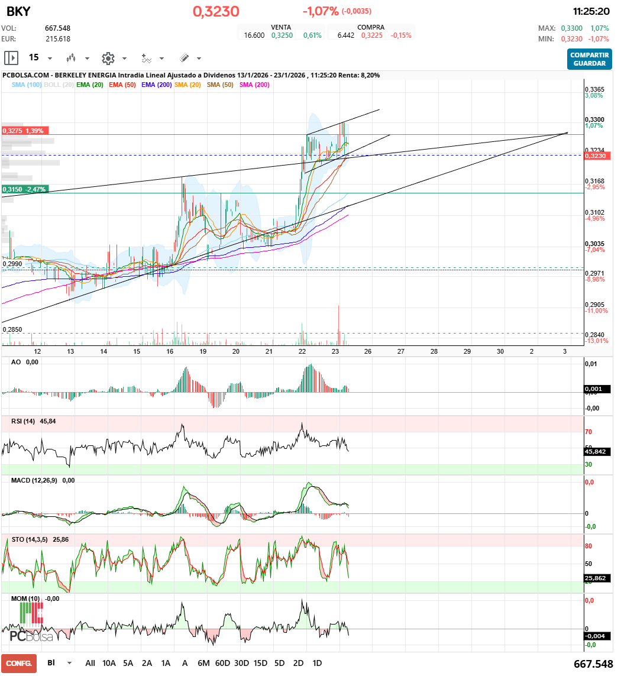Viewport: 621px width, 676px height.
Task: Expand the 15-minute interval dropdown arrow
Action: [x=50, y=59]
